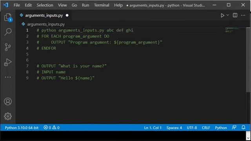This screenshot has height=141, width=251.
Task: Expand the run button dropdown arrow
Action: (x=227, y=15)
